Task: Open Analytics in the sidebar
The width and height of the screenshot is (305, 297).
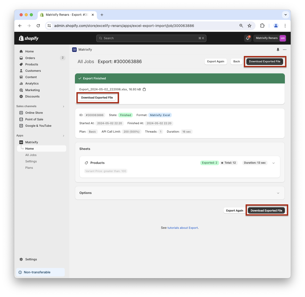Action: (x=32, y=83)
